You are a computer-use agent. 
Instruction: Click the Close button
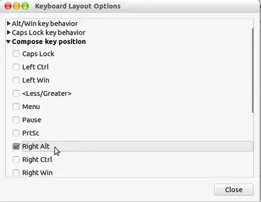pyautogui.click(x=234, y=189)
